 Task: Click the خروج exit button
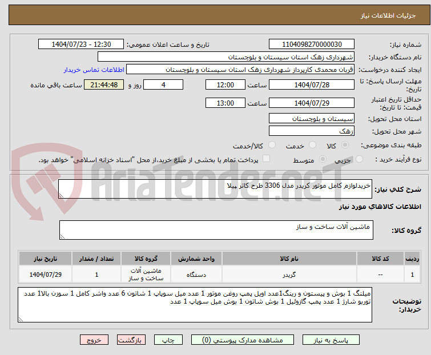pyautogui.click(x=94, y=340)
